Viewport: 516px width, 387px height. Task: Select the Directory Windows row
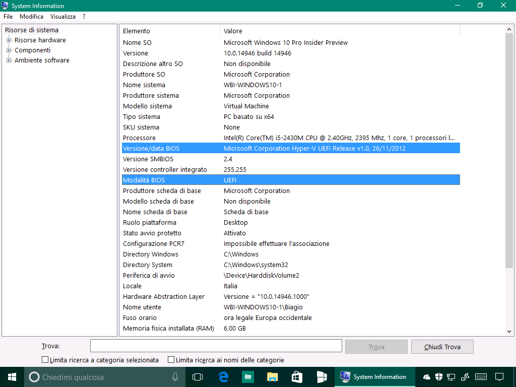coord(291,254)
